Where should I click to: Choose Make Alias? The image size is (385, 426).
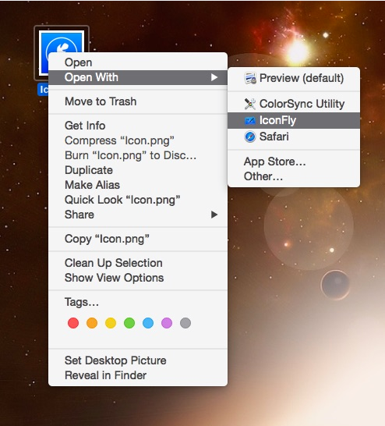pyautogui.click(x=138, y=185)
